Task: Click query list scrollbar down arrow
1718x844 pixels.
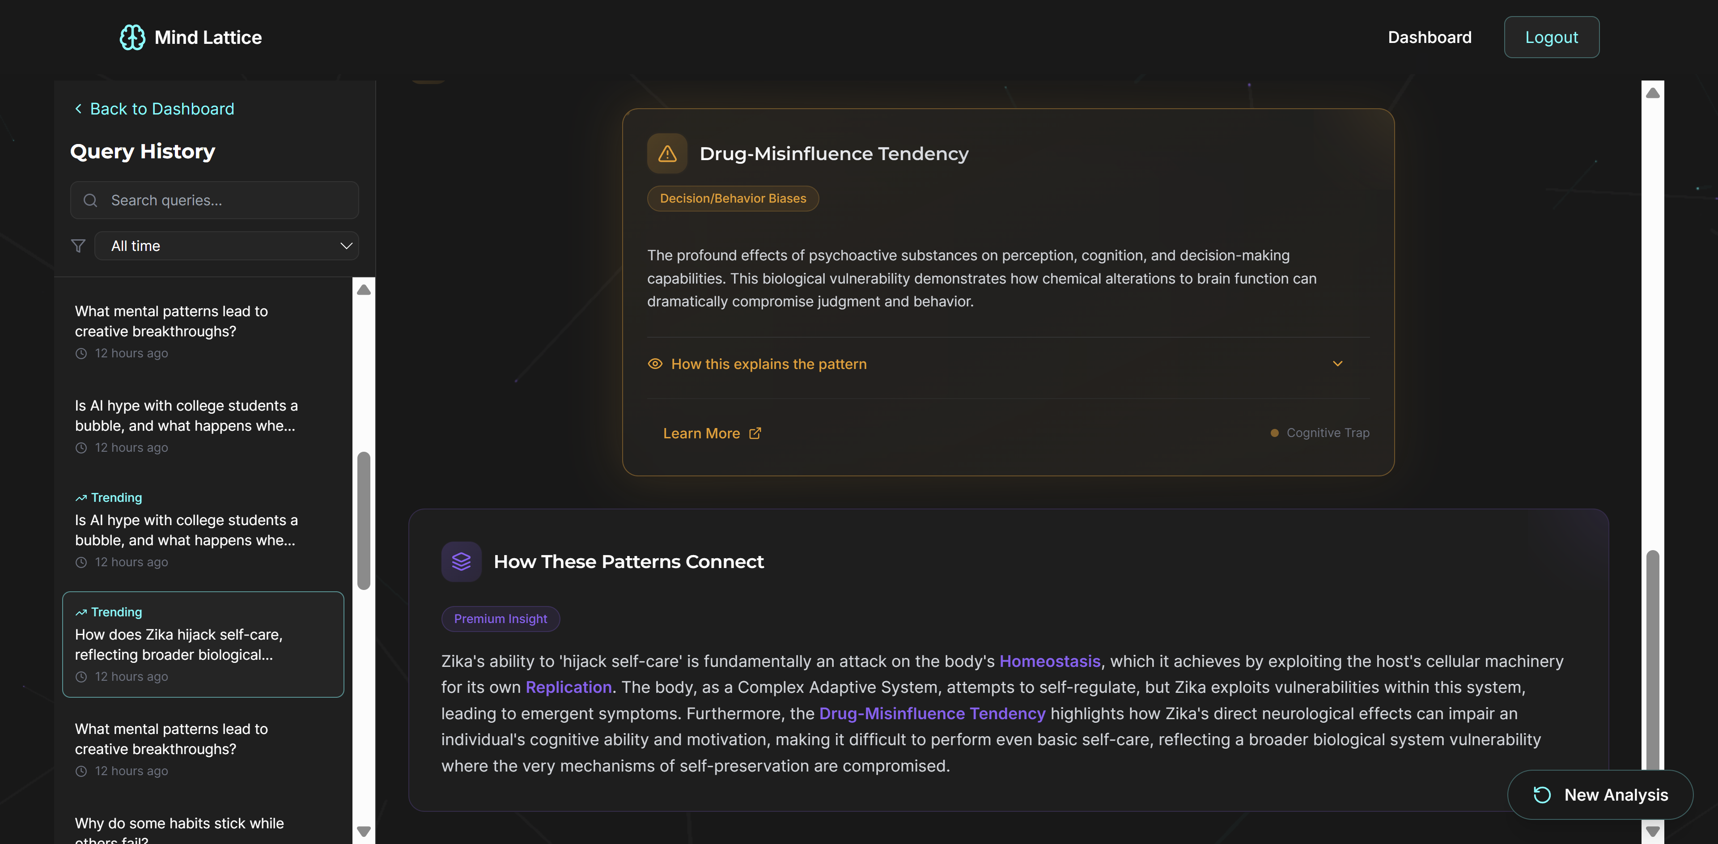Action: 364,831
